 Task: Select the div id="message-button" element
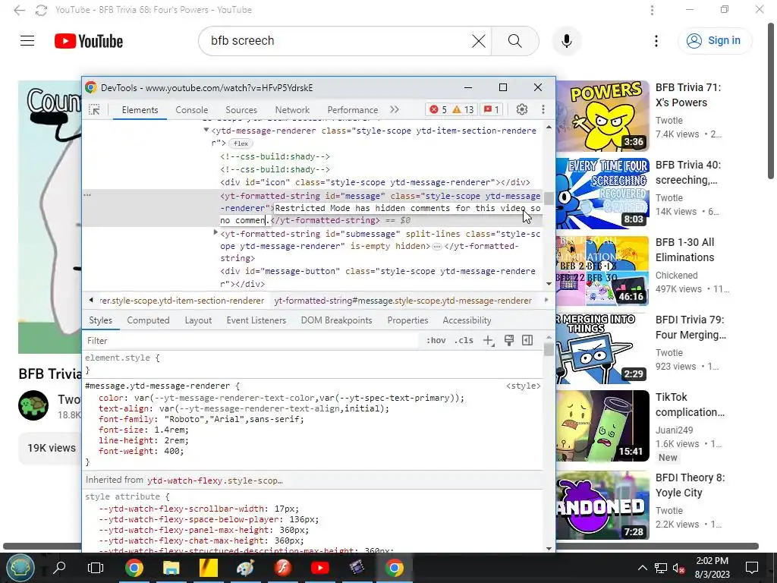tap(378, 278)
